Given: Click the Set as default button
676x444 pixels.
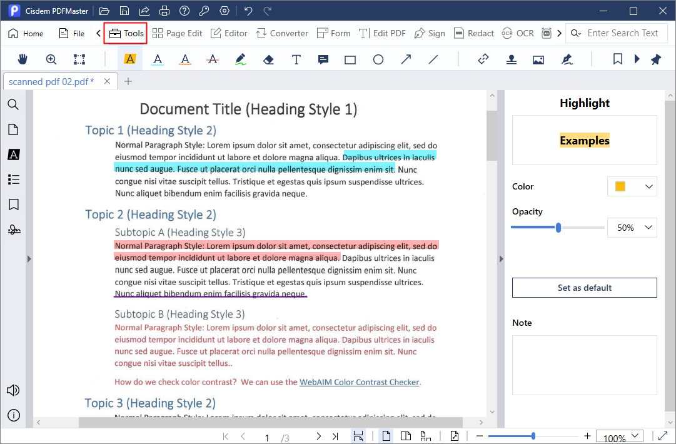Looking at the screenshot, I should [x=584, y=288].
